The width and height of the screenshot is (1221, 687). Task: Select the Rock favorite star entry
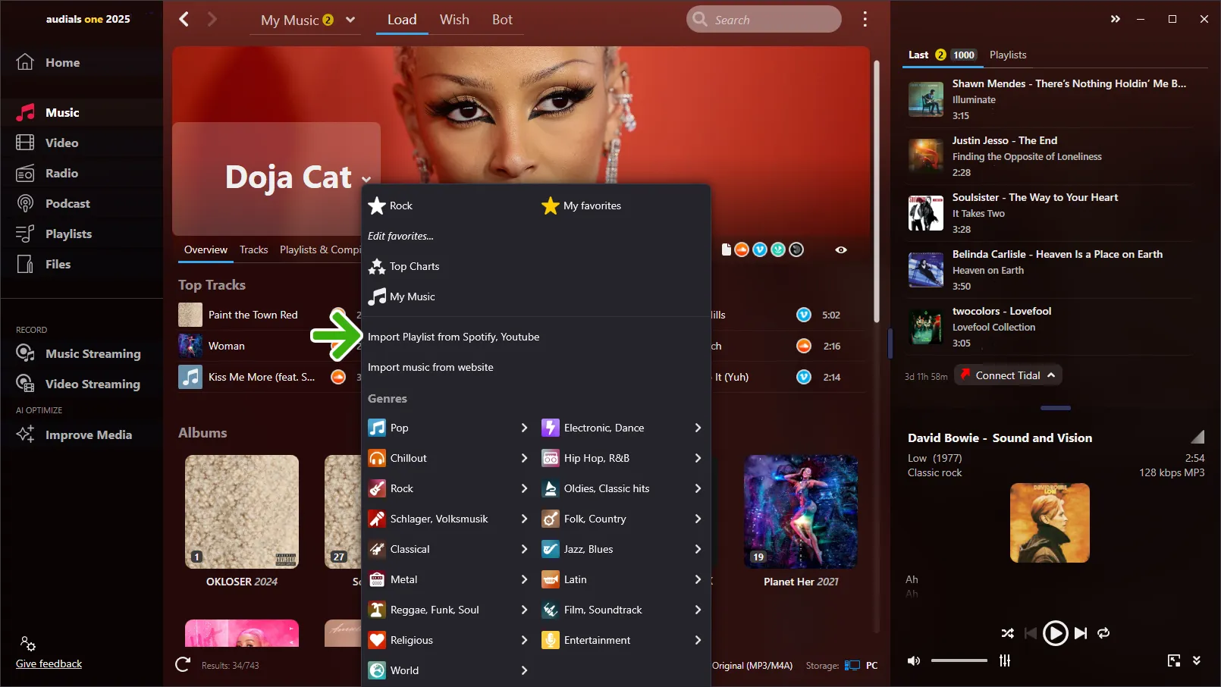pyautogui.click(x=390, y=205)
